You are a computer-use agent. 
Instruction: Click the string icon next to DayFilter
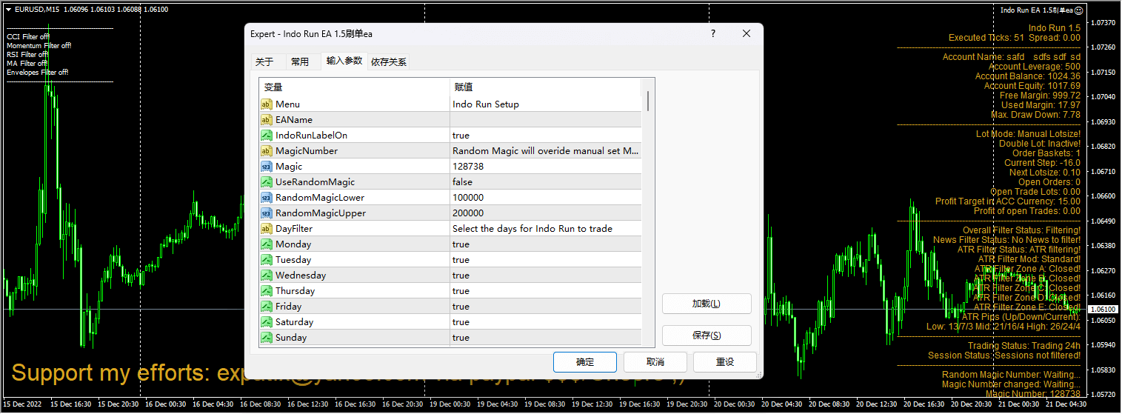pyautogui.click(x=266, y=229)
